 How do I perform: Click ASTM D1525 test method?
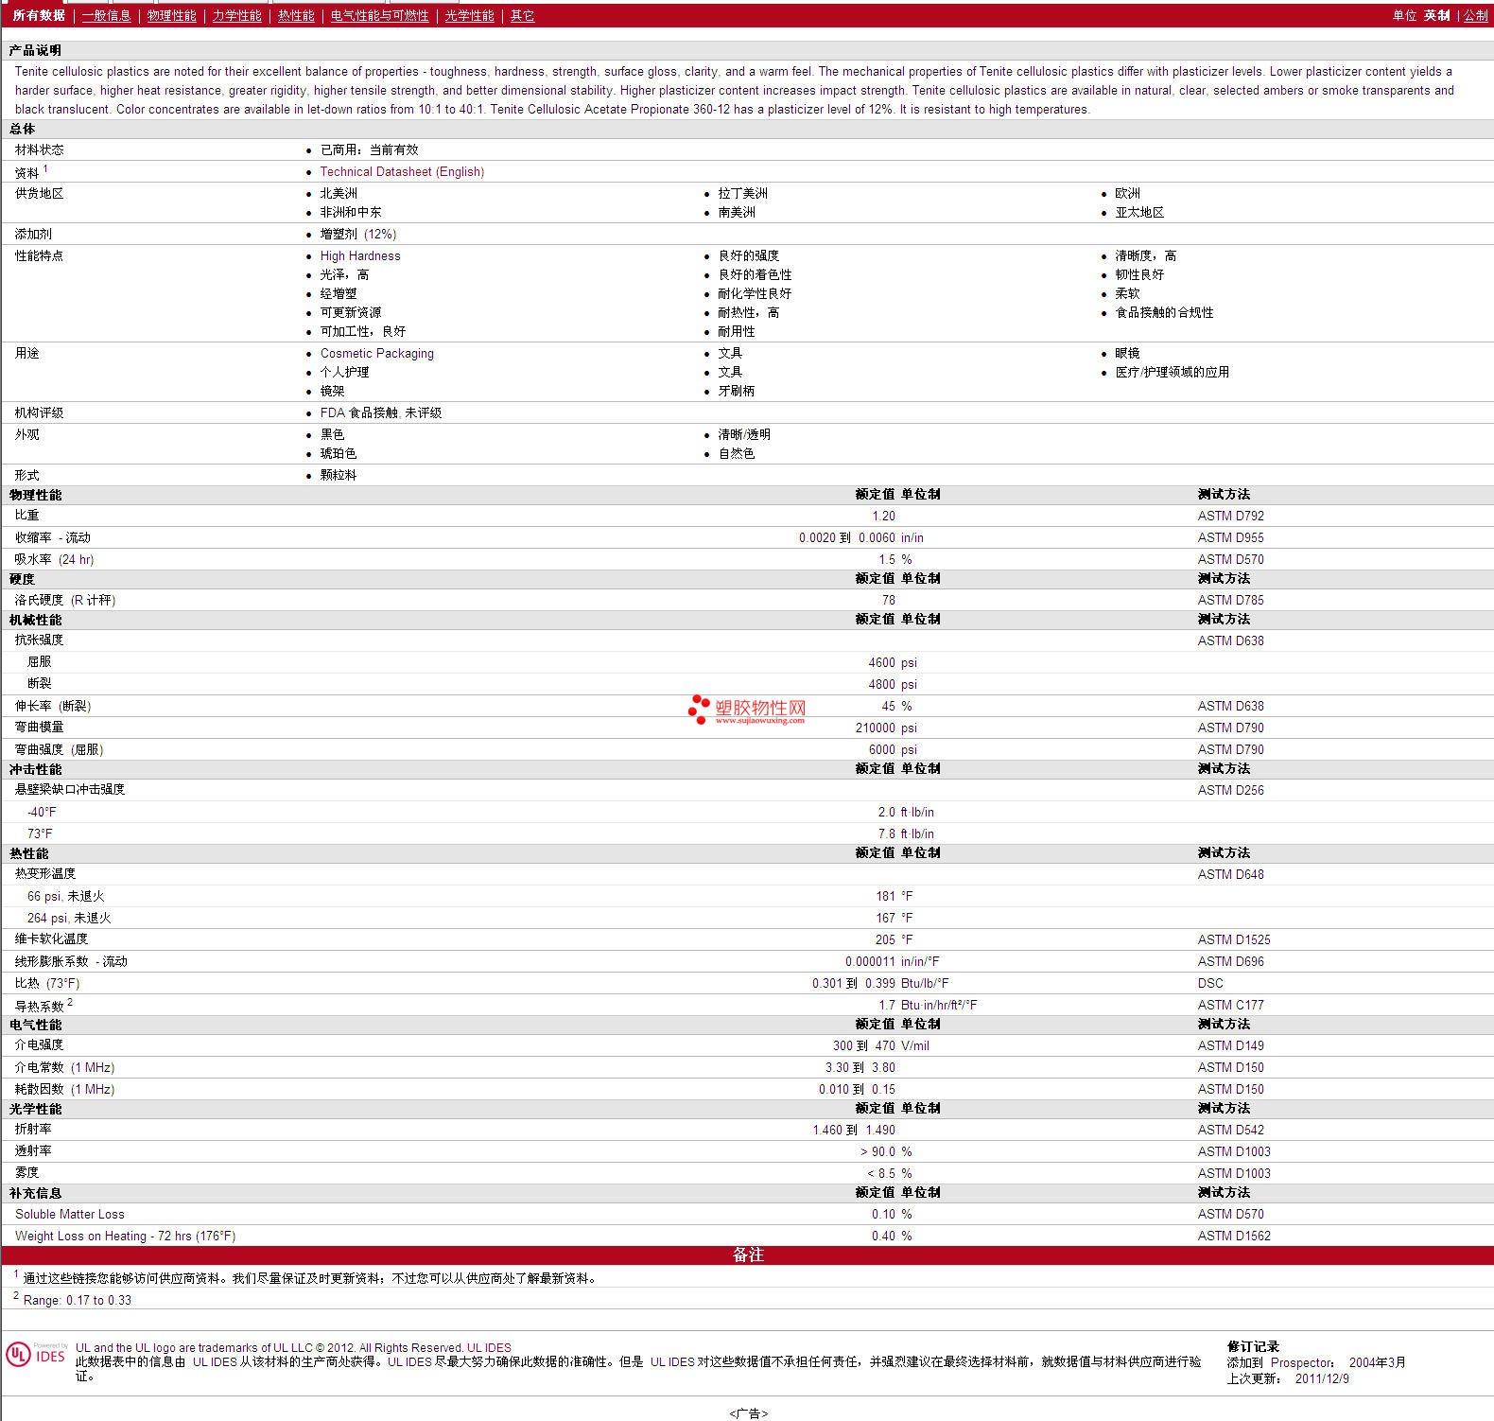(x=1234, y=939)
